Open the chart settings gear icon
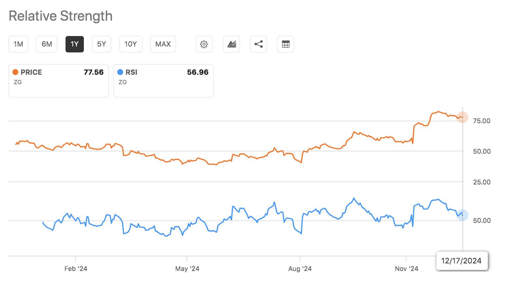This screenshot has width=509, height=287. pos(204,44)
